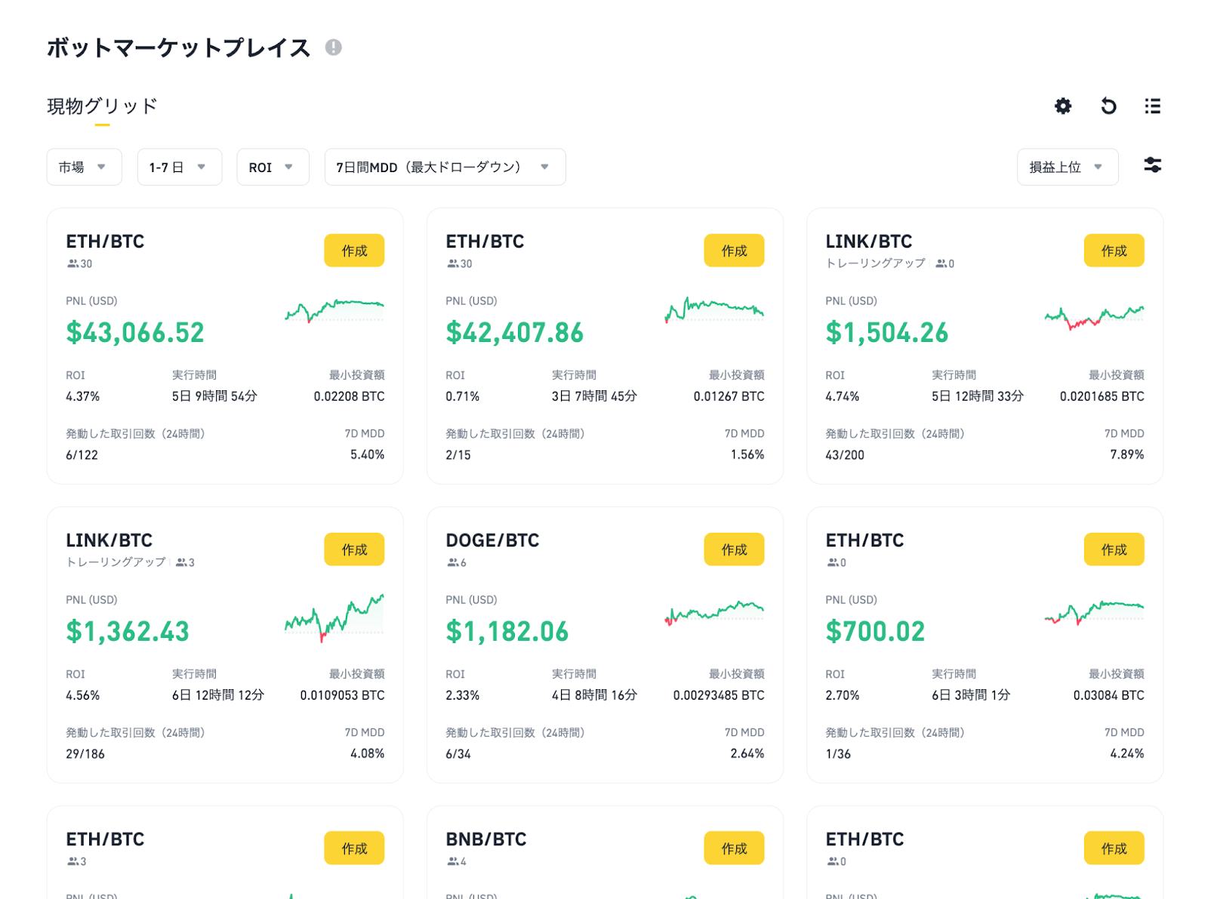Screen dimensions: 1208x899
Task: Click the PNL chart on the DOGE/BTC card
Action: (x=714, y=613)
